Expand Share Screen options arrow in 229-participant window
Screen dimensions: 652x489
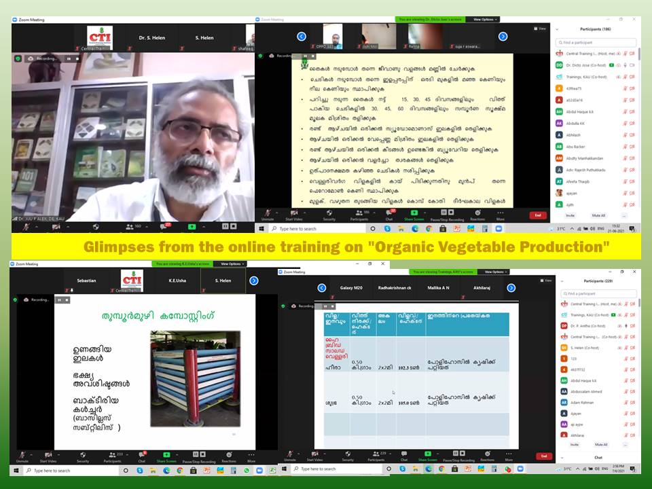(x=439, y=454)
